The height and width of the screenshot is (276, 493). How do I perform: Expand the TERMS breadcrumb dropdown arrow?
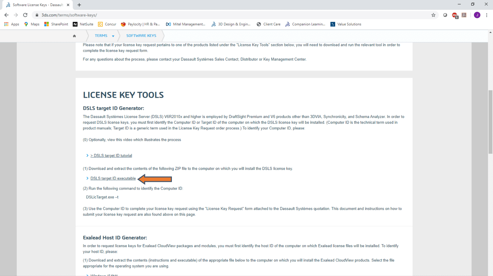(113, 36)
